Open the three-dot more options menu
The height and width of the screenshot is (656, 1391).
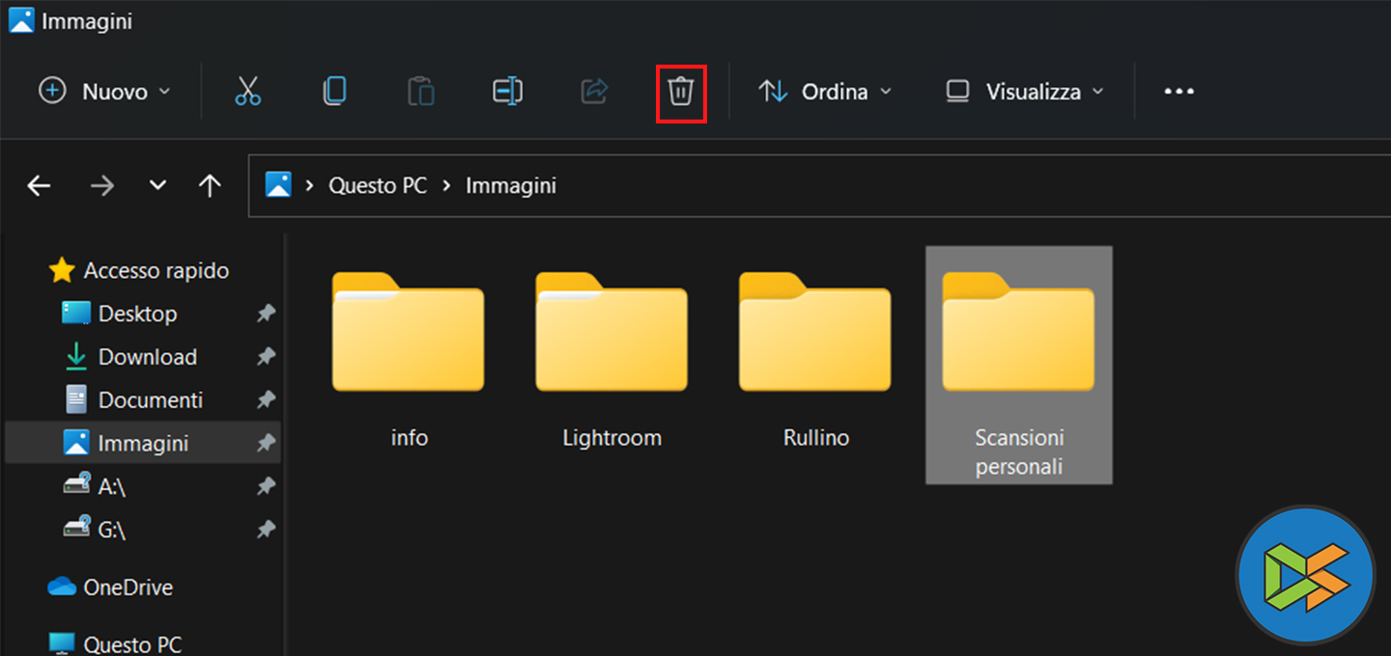click(1178, 92)
